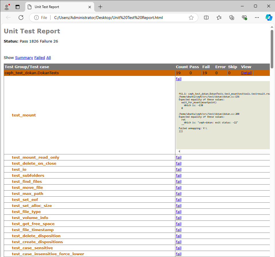Screen dimensions: 275x257
Task: Select the Unit Test Report tab
Action: pyautogui.click(x=52, y=7)
